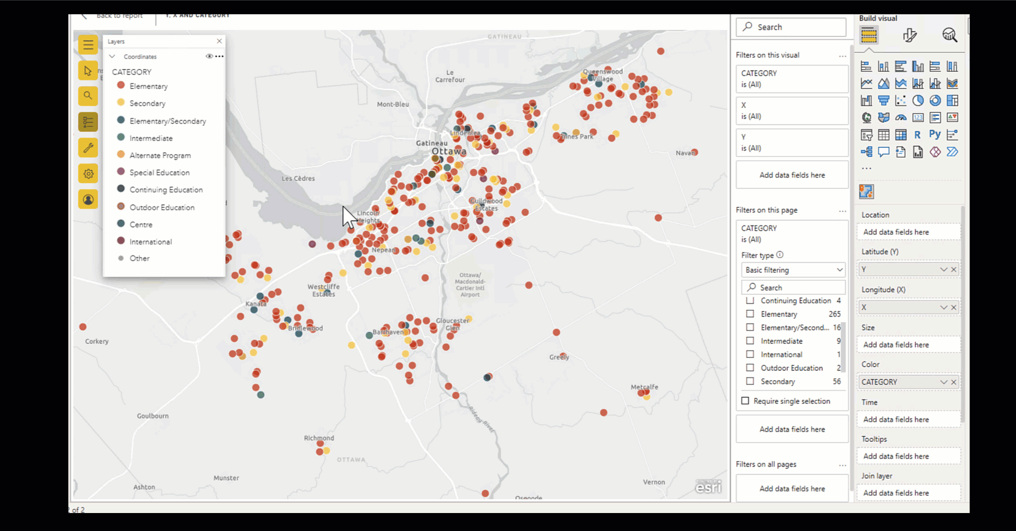The height and width of the screenshot is (531, 1016).
Task: Open CATEGORY filter card on this visual
Action: [792, 79]
